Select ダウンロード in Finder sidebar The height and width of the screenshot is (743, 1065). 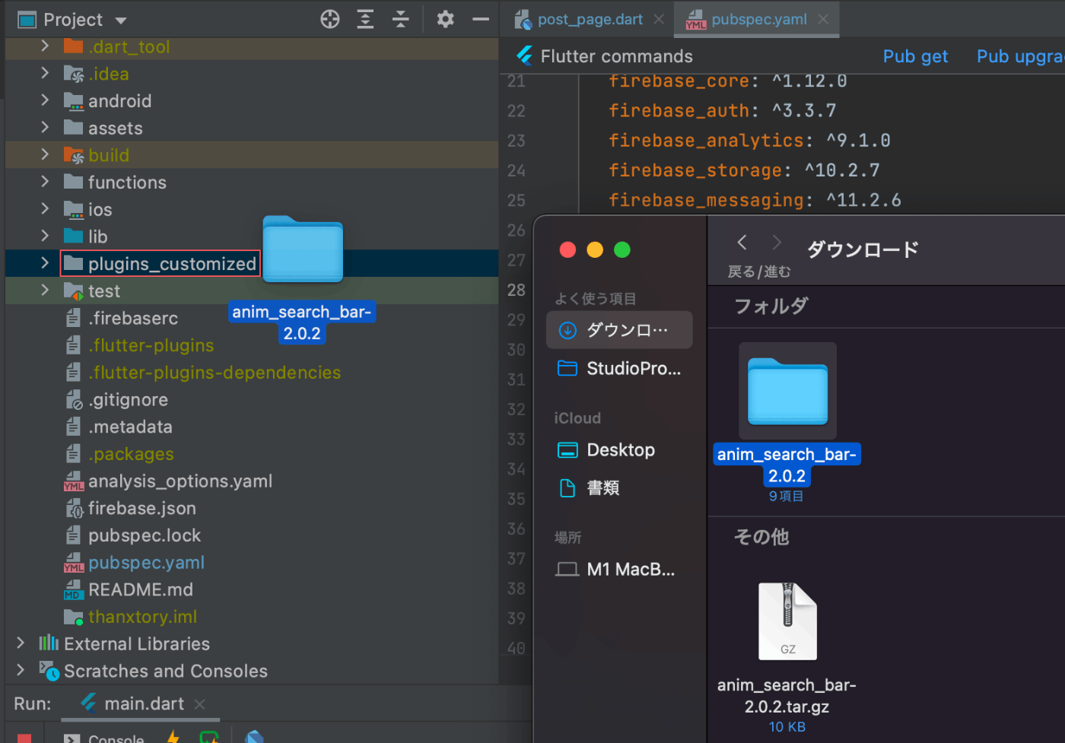point(619,330)
